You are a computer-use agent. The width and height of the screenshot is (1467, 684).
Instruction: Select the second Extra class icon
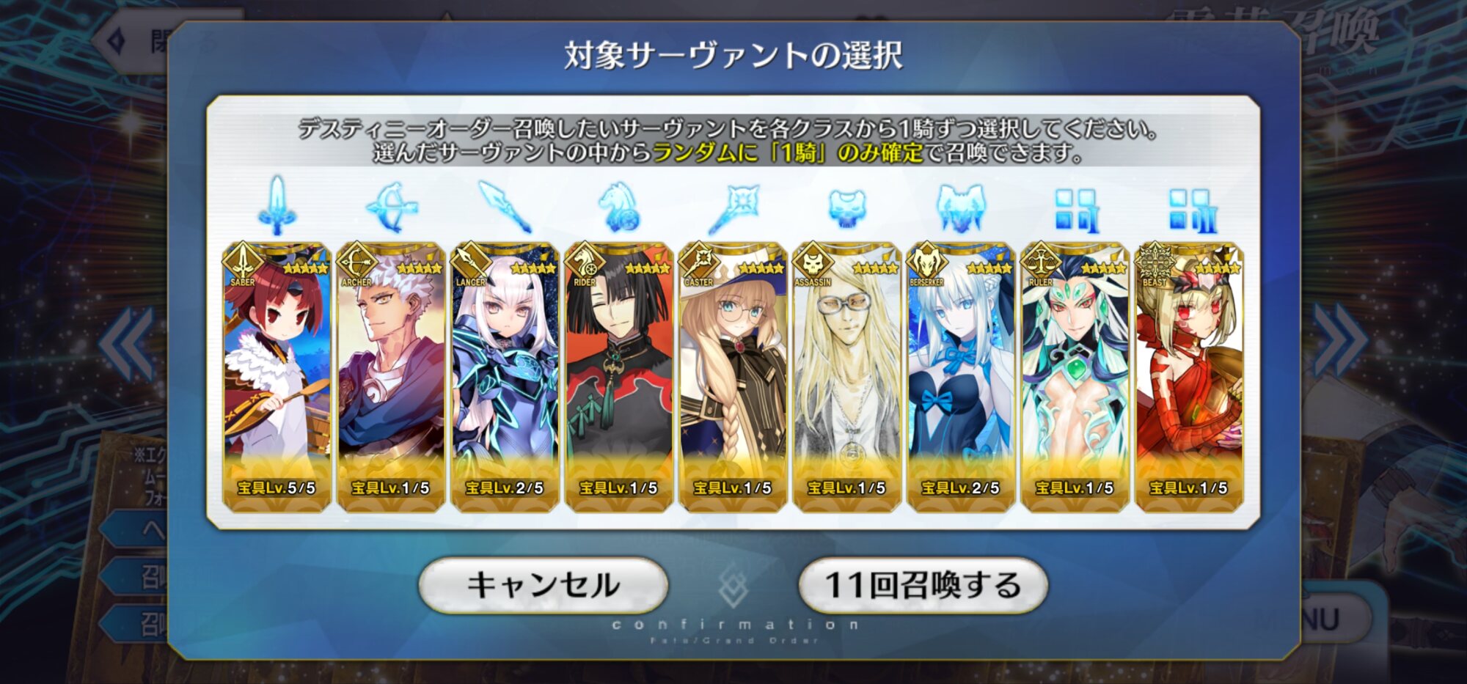pos(1190,211)
